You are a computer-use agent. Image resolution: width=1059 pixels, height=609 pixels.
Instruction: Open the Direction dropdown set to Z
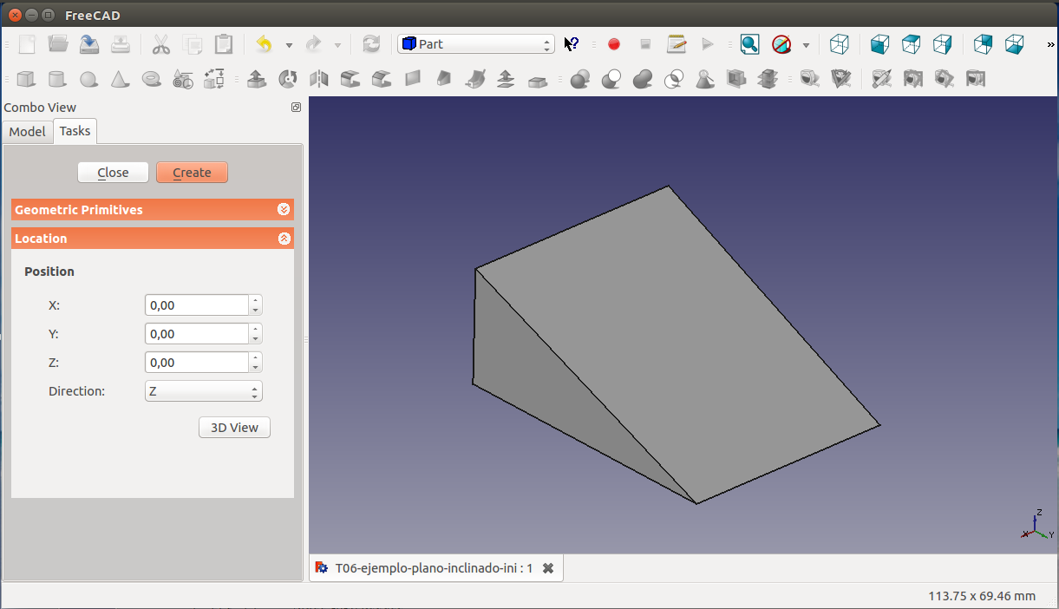pos(203,391)
